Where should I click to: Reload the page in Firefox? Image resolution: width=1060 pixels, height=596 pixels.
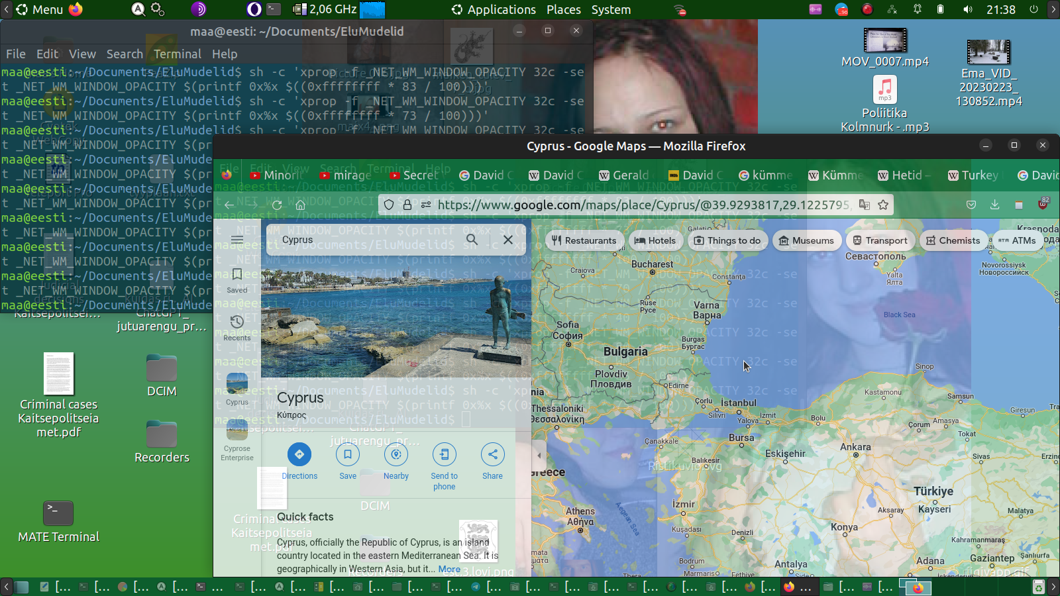[x=277, y=205]
